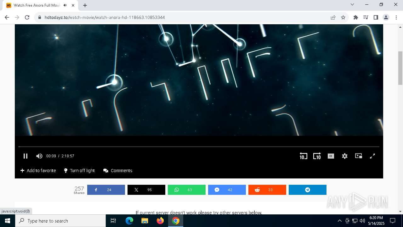This screenshot has height=227, width=403.
Task: Show hidden system tray icons
Action: point(339,221)
